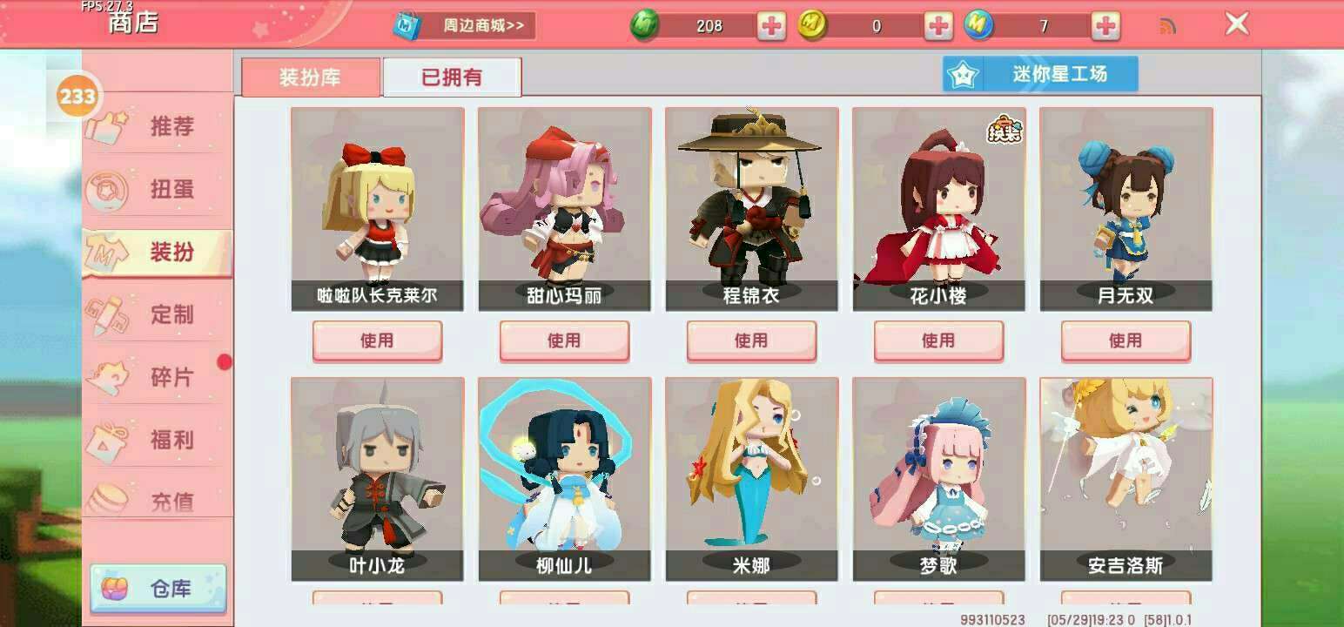Image resolution: width=1344 pixels, height=627 pixels.
Task: Click plus icon beside the blue coin count 7
Action: tap(1105, 26)
